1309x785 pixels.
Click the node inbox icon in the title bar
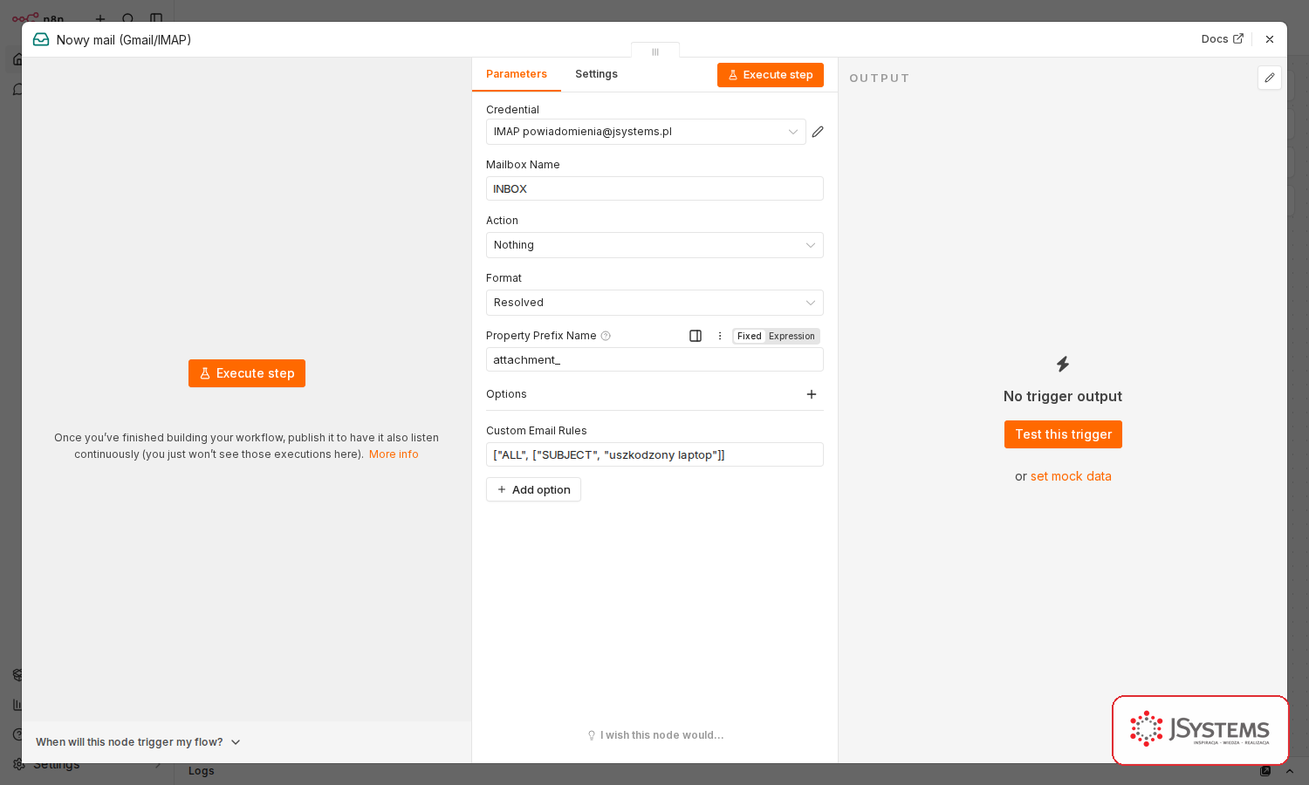pos(41,39)
